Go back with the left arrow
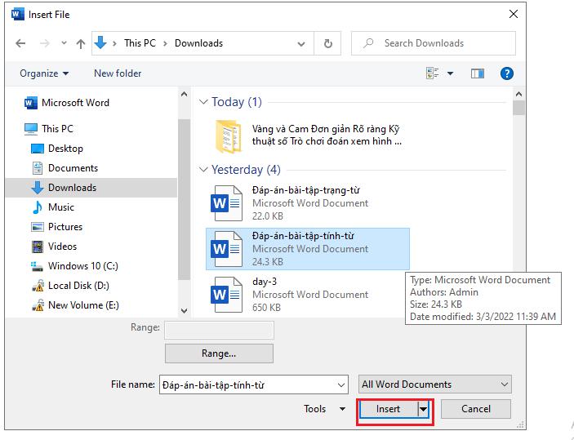The width and height of the screenshot is (574, 440). pos(20,43)
